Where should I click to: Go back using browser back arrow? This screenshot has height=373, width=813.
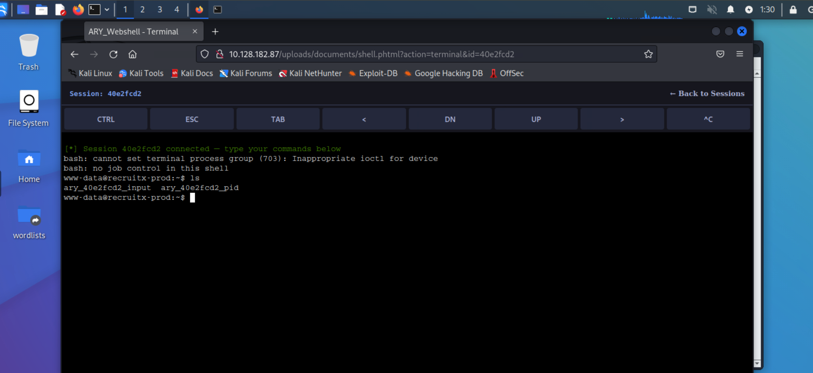tap(74, 54)
